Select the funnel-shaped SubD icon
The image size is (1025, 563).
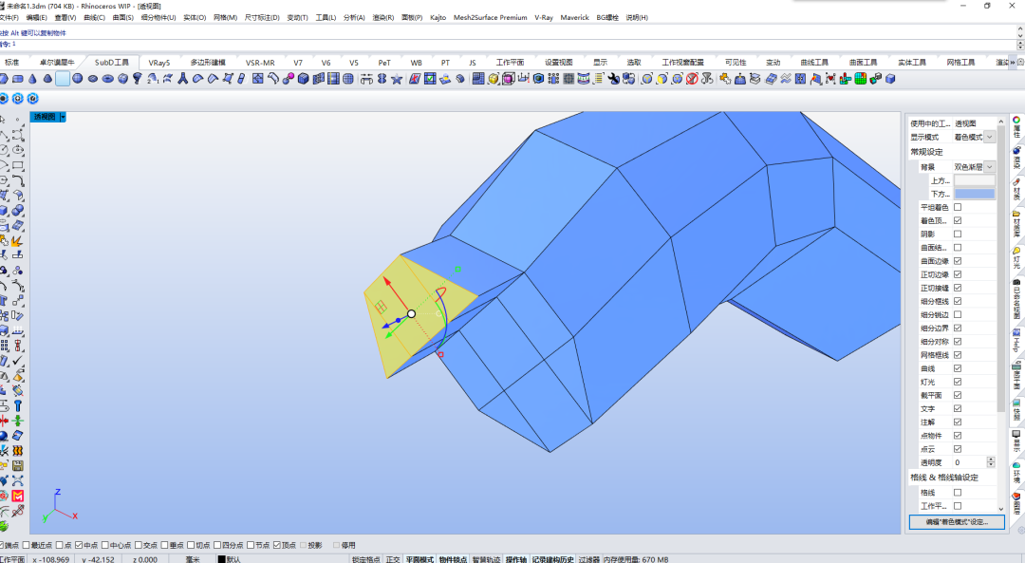click(138, 79)
